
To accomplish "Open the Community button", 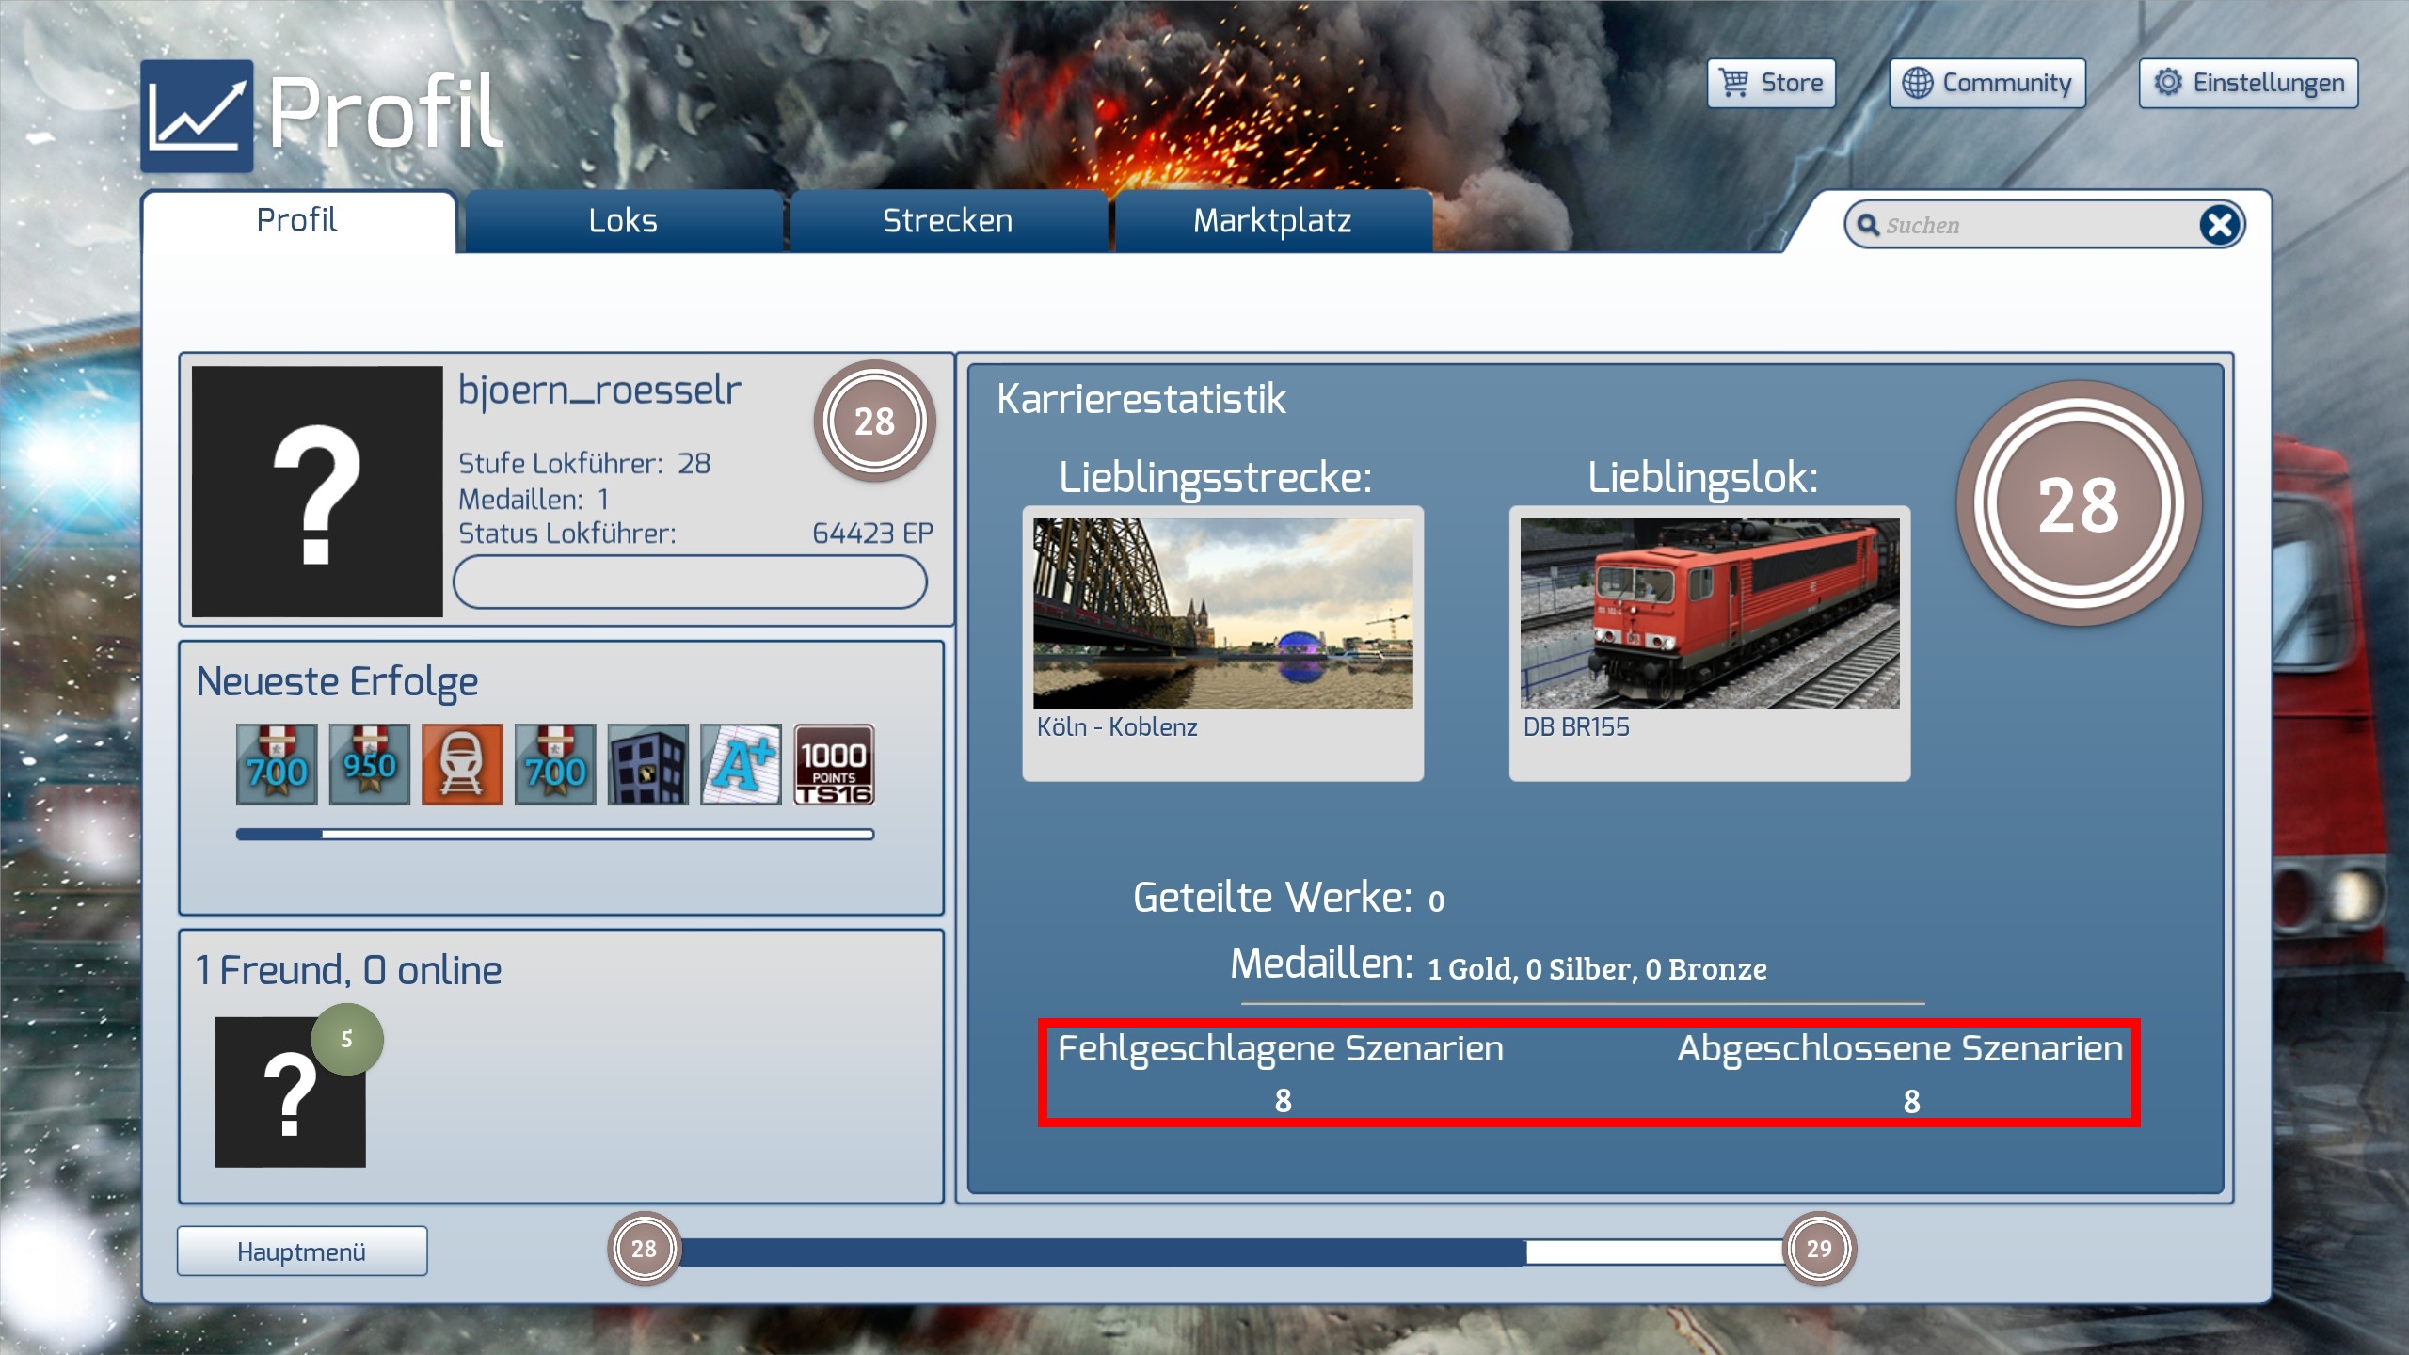I will (x=1987, y=83).
